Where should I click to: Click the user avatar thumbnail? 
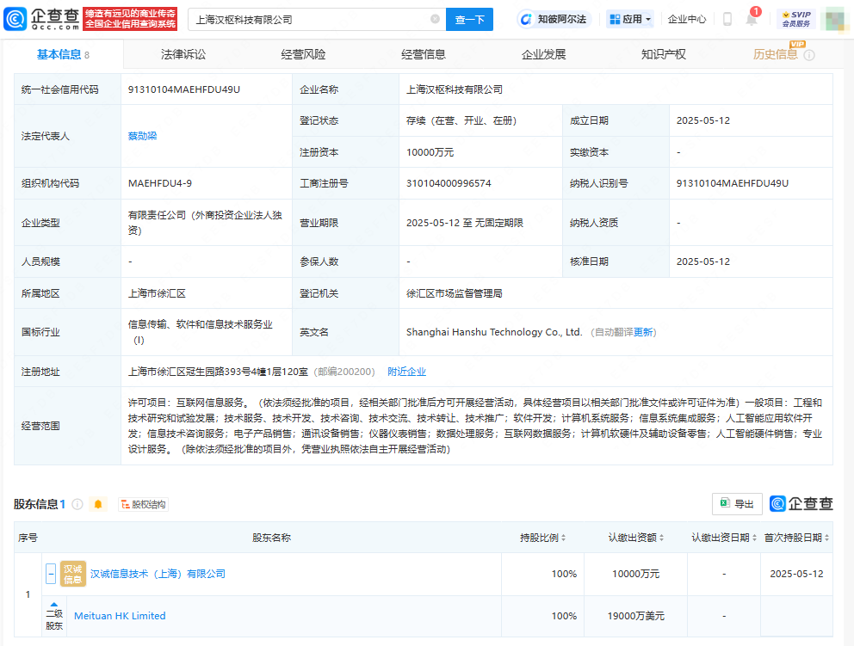point(835,19)
